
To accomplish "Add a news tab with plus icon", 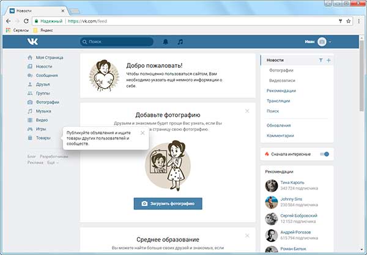I will [x=328, y=60].
